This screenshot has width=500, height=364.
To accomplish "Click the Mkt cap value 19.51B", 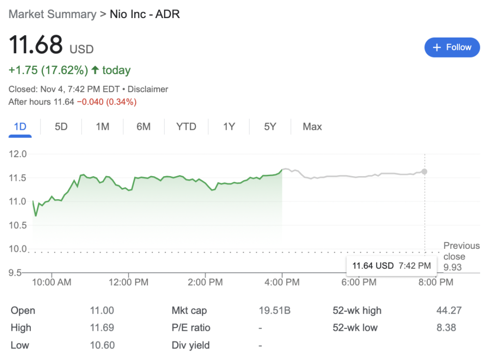I will [x=274, y=310].
